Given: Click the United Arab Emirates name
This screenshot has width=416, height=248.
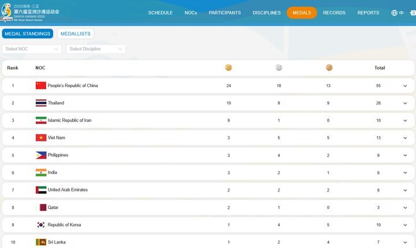Looking at the screenshot, I should 68,190.
